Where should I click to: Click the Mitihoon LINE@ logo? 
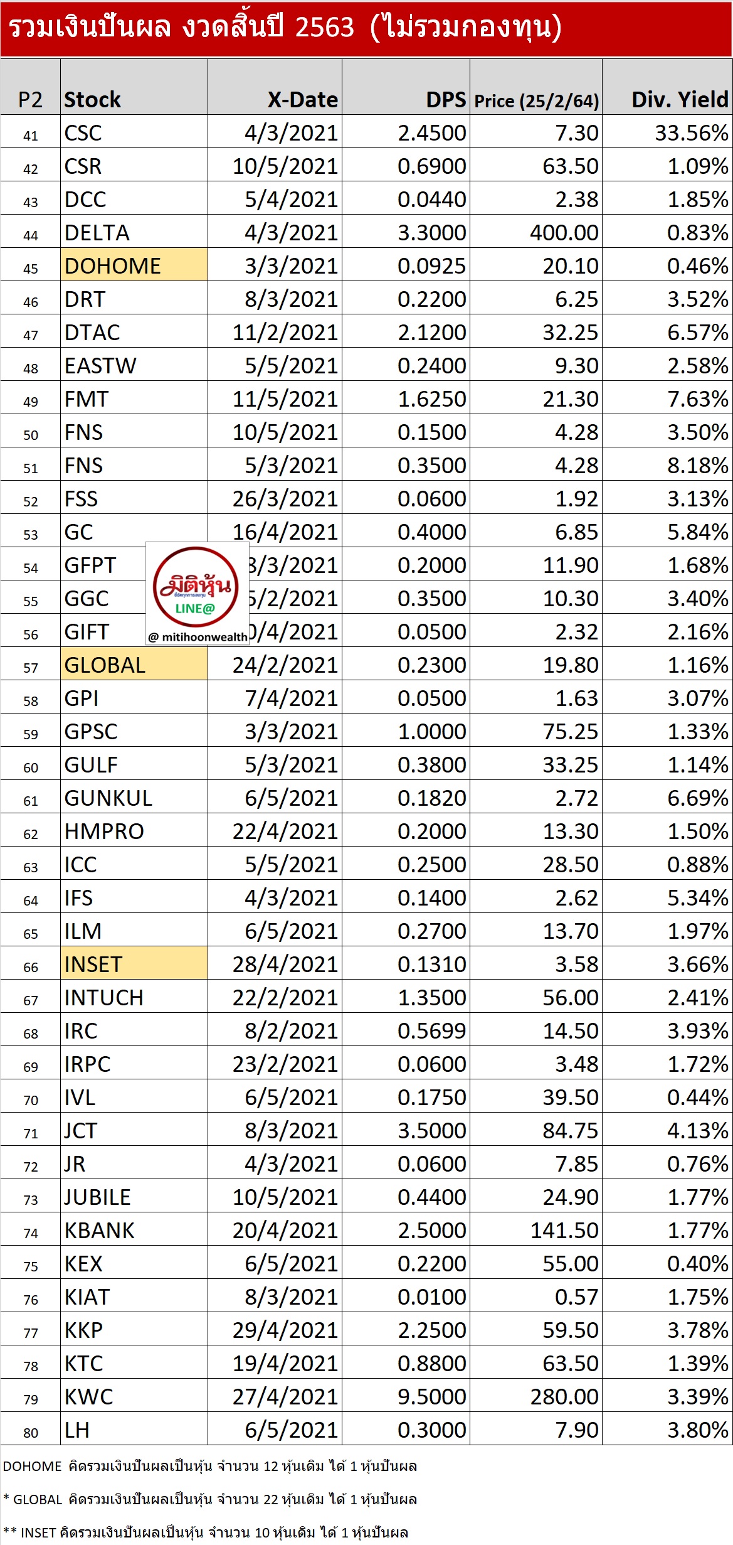[x=196, y=586]
